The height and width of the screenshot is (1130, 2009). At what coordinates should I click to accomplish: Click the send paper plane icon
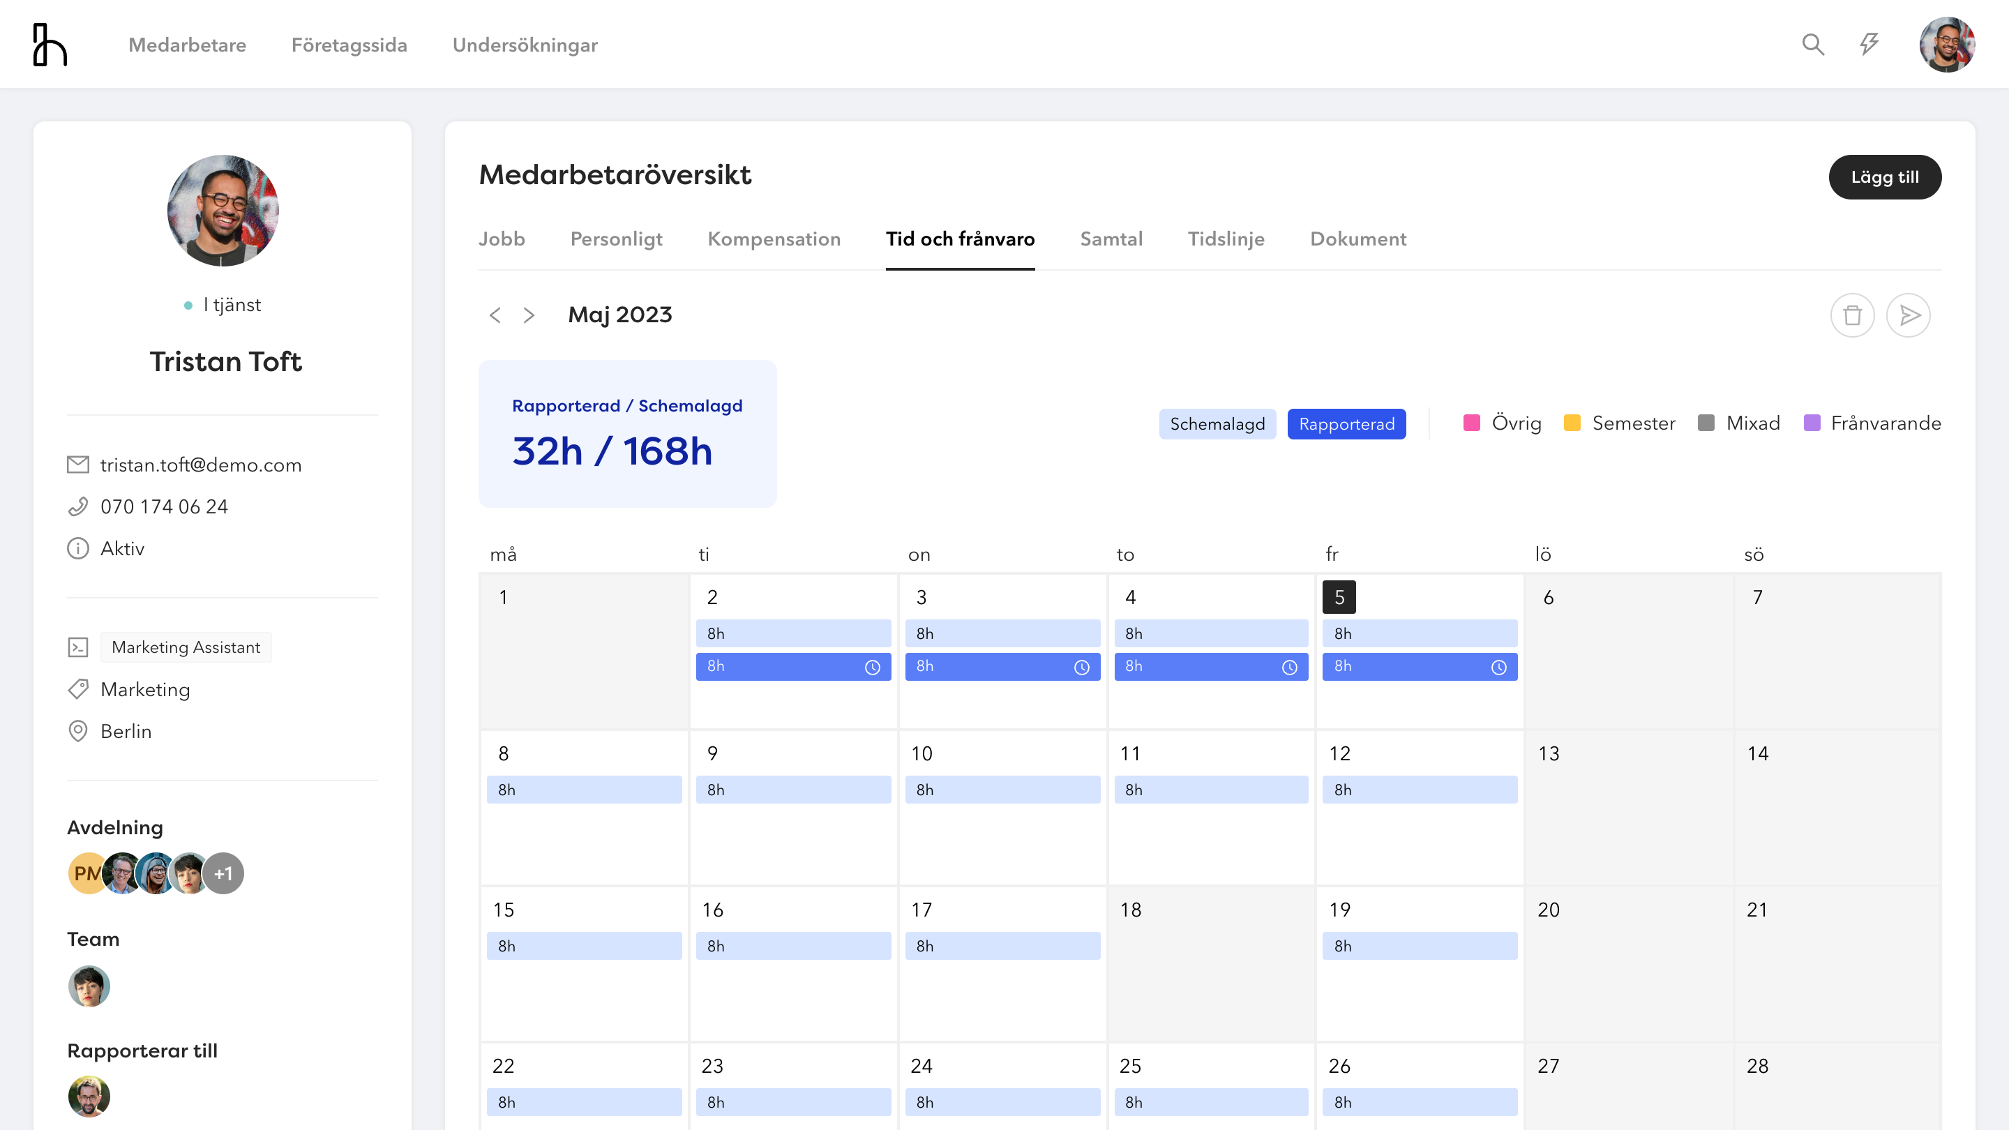pyautogui.click(x=1909, y=315)
